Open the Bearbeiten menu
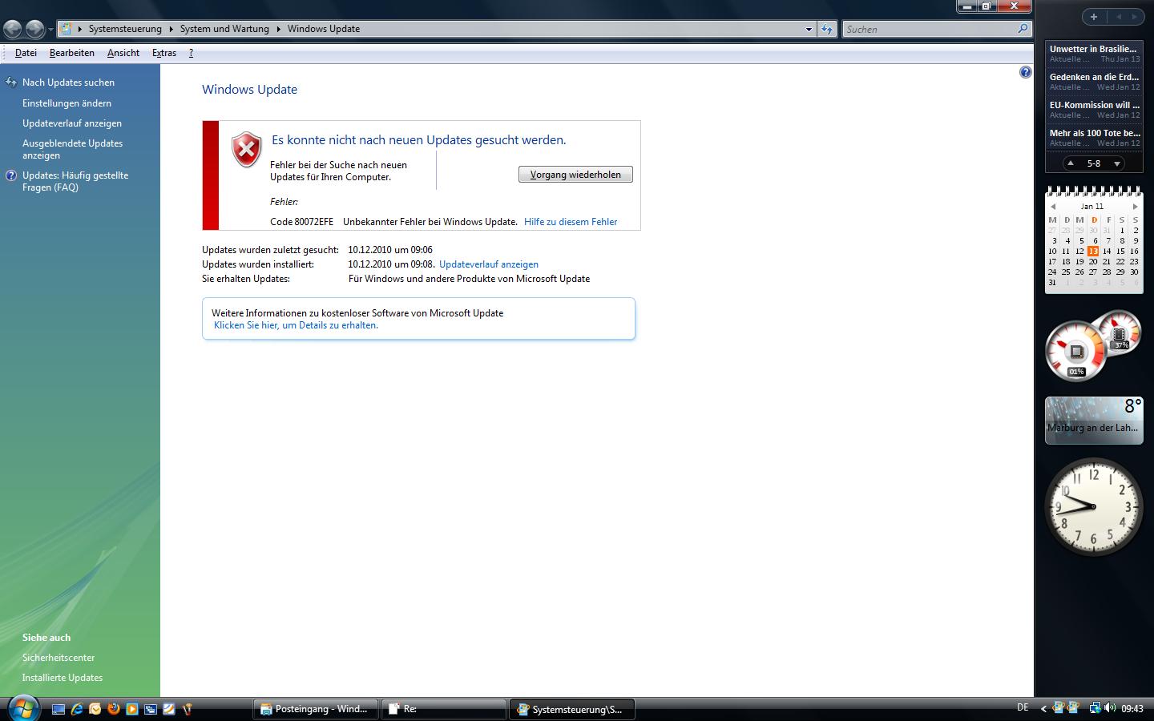 point(72,53)
